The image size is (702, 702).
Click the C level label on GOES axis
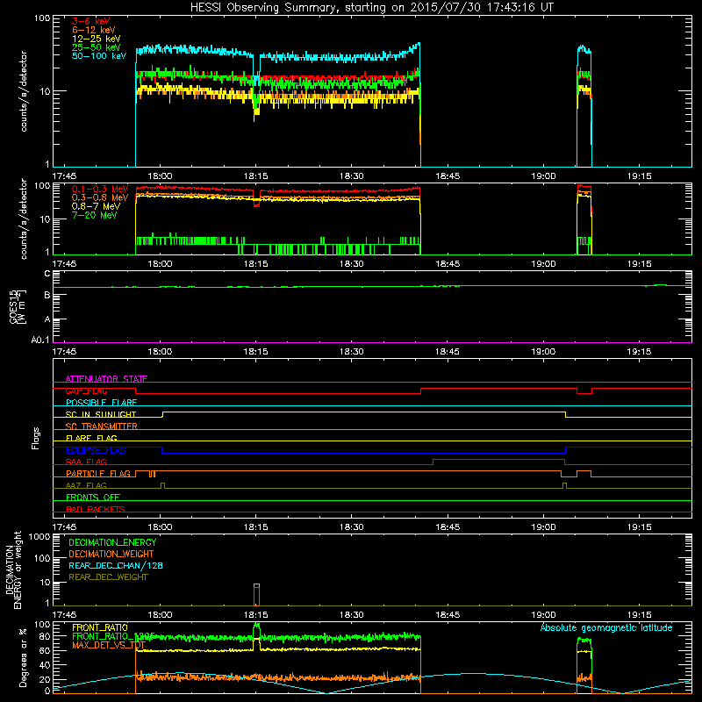click(47, 274)
